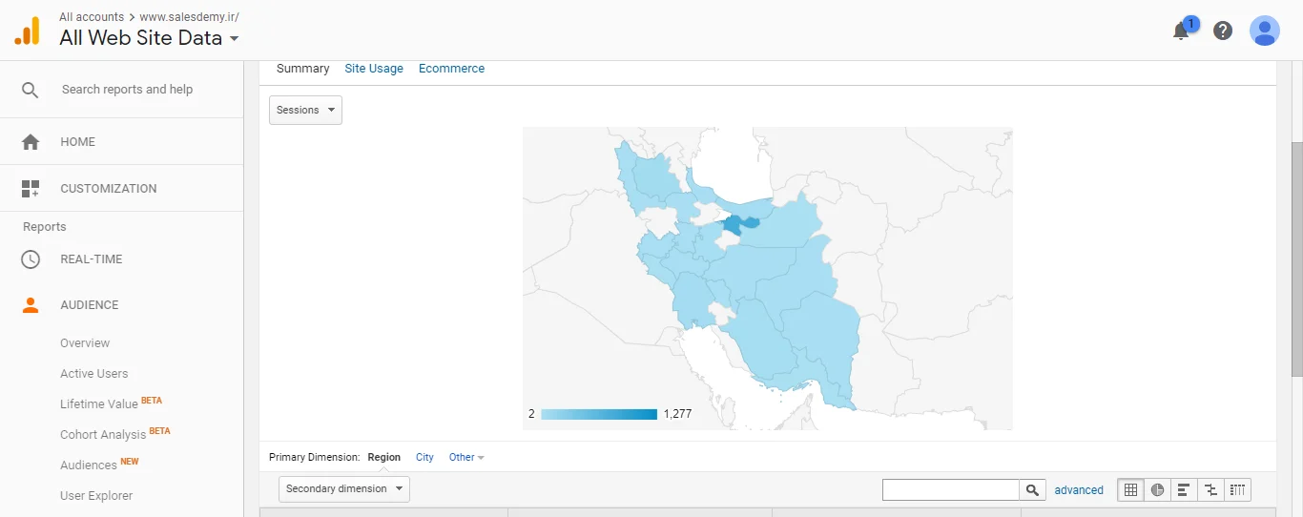The height and width of the screenshot is (517, 1303).
Task: Click the table search magnifier button
Action: click(x=1032, y=490)
